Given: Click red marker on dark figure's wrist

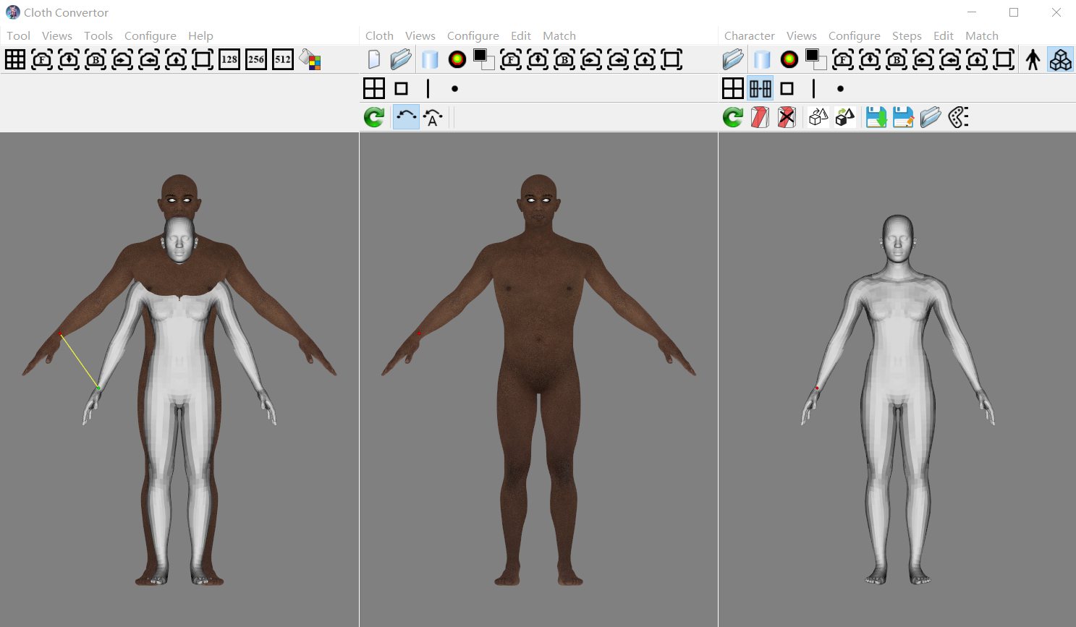Looking at the screenshot, I should 419,333.
